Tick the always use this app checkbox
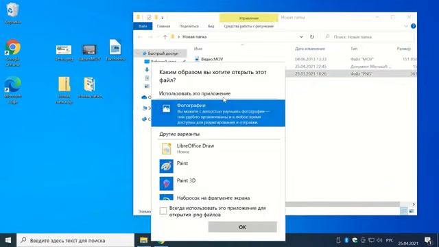Image resolution: width=439 pixels, height=247 pixels. click(163, 211)
